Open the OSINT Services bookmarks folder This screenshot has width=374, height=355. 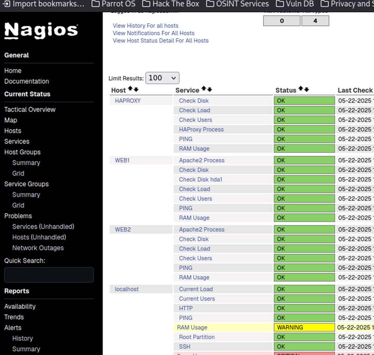[237, 4]
